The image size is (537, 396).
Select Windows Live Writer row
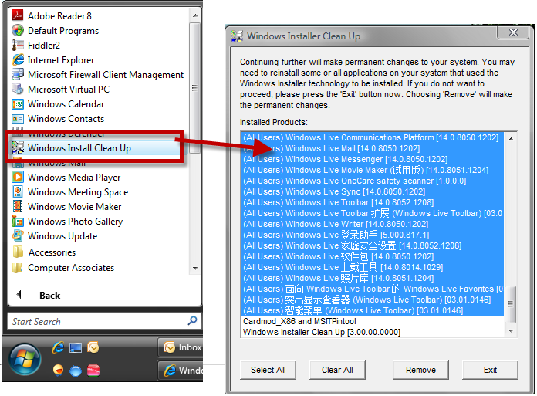pos(373,224)
